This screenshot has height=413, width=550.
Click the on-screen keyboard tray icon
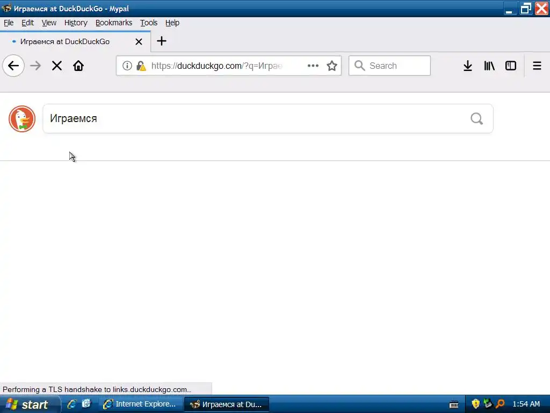pos(454,404)
